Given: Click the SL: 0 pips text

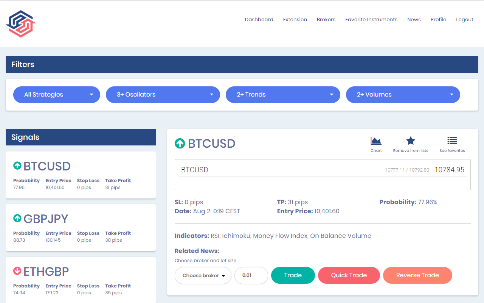Looking at the screenshot, I should (189, 202).
